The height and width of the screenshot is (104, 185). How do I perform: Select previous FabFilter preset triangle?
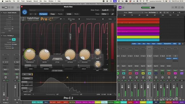(79, 19)
